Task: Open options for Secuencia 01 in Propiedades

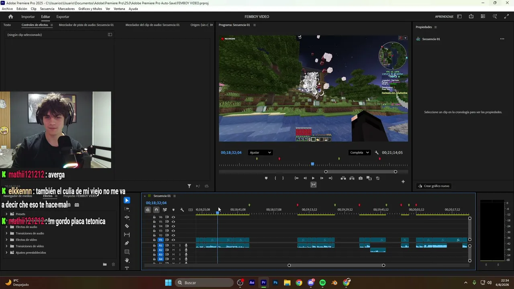Action: [502, 39]
